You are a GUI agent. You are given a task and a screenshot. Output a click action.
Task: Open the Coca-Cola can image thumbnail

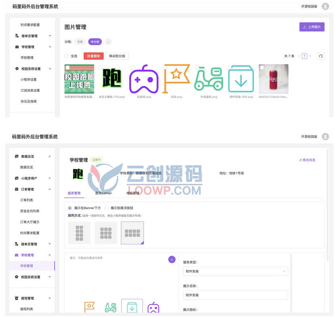[x=274, y=79]
